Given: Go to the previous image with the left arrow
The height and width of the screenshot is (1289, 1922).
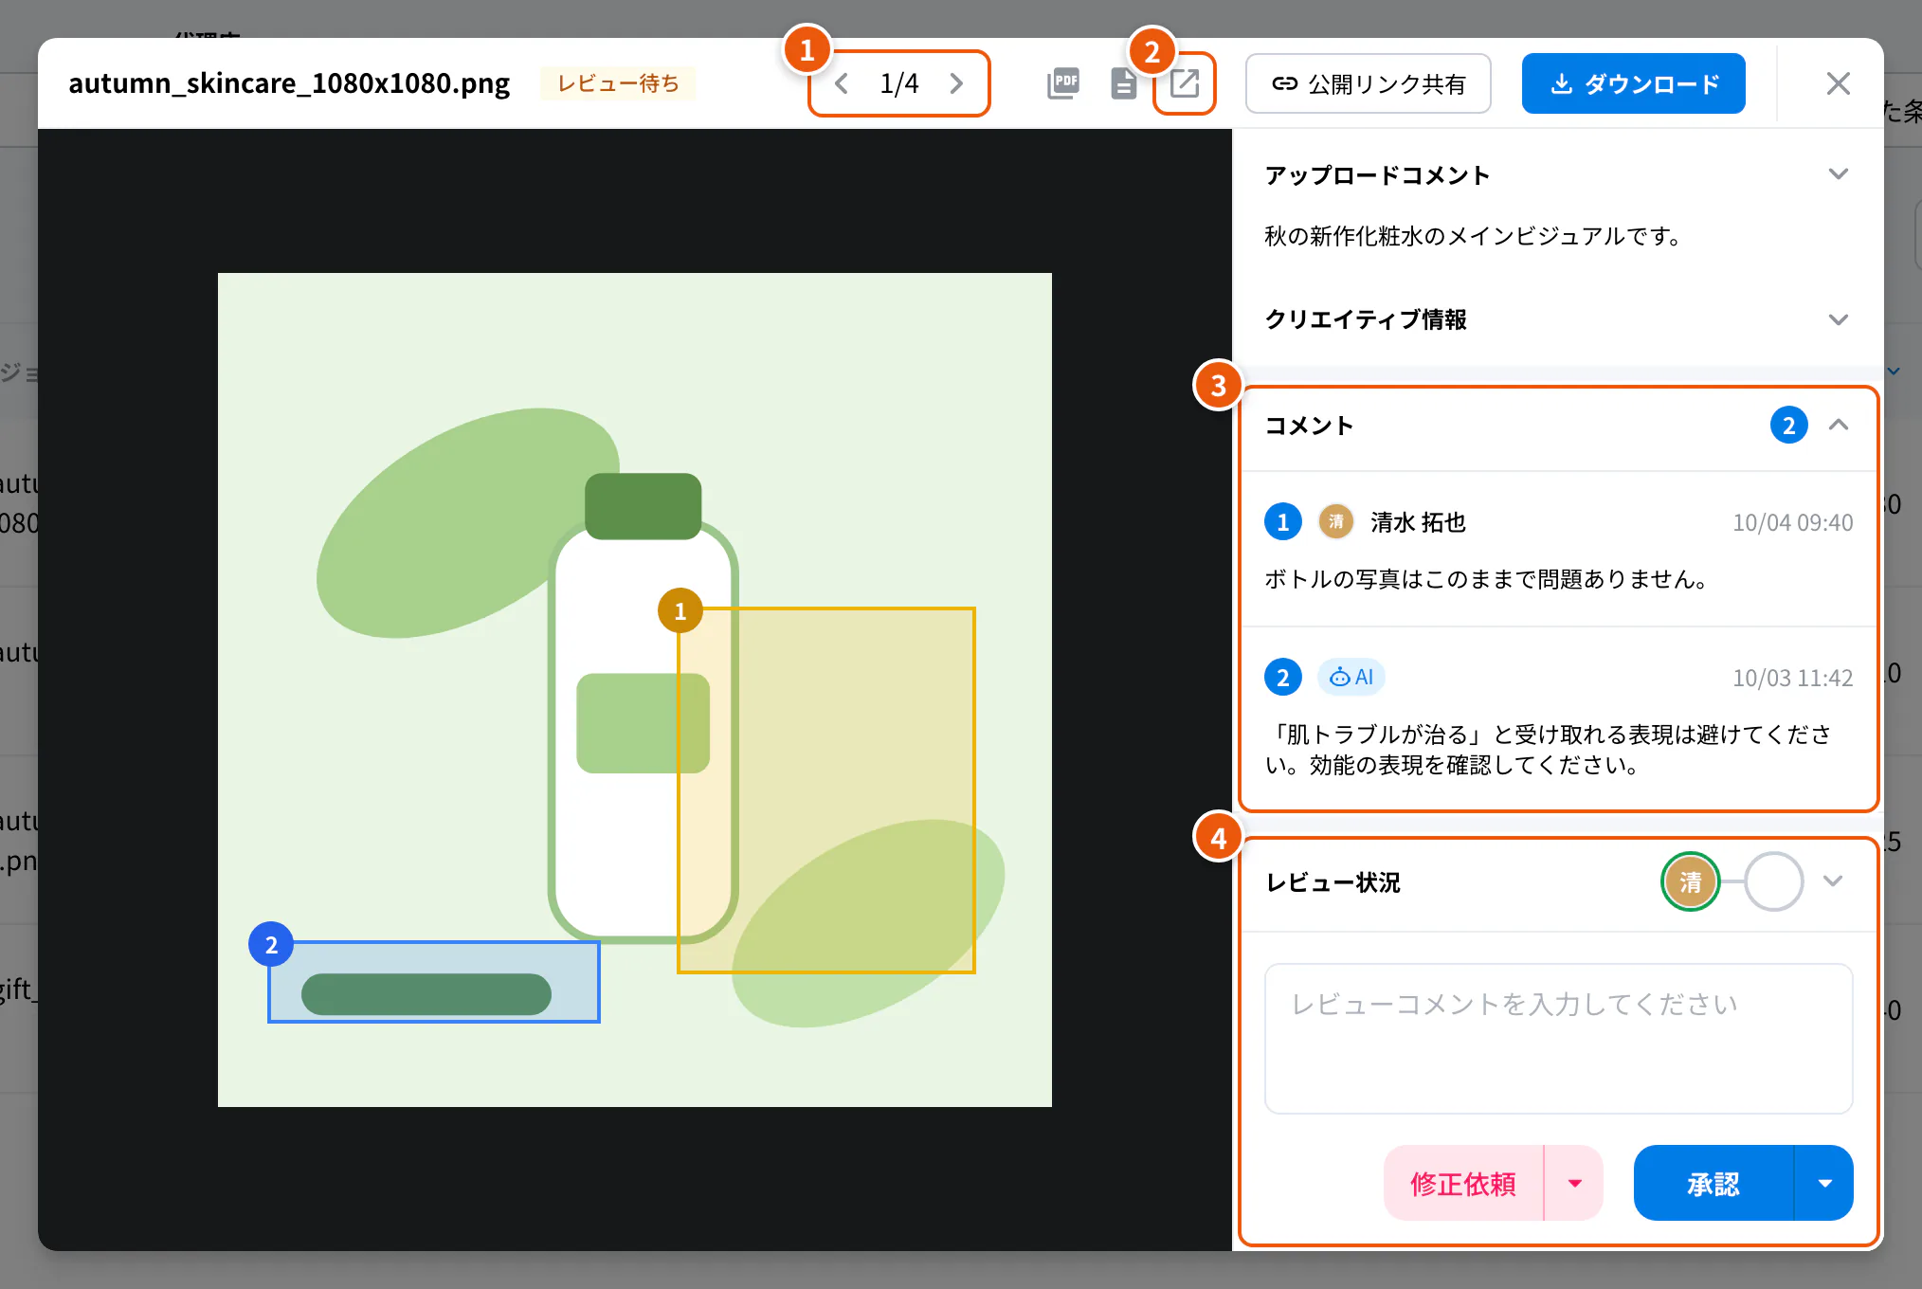Looking at the screenshot, I should click(x=841, y=83).
